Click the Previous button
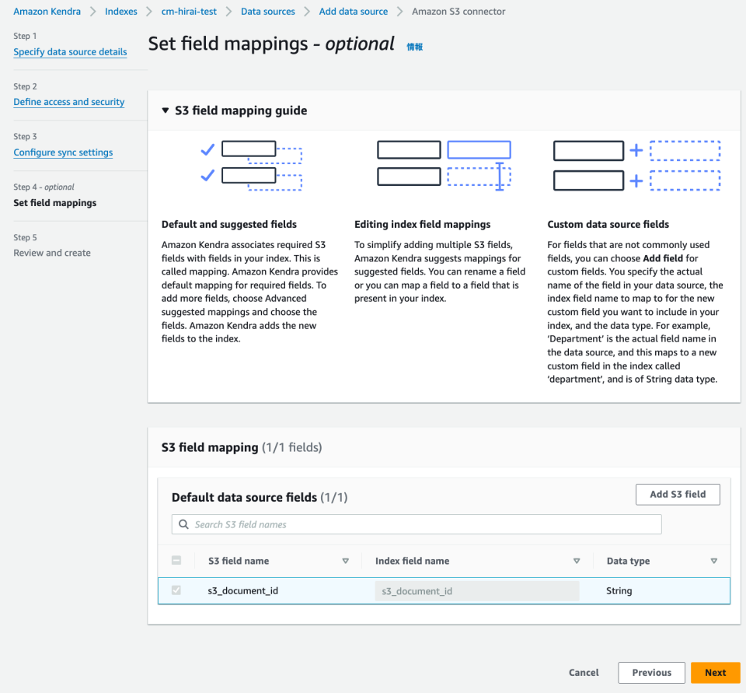The image size is (746, 693). pyautogui.click(x=651, y=672)
